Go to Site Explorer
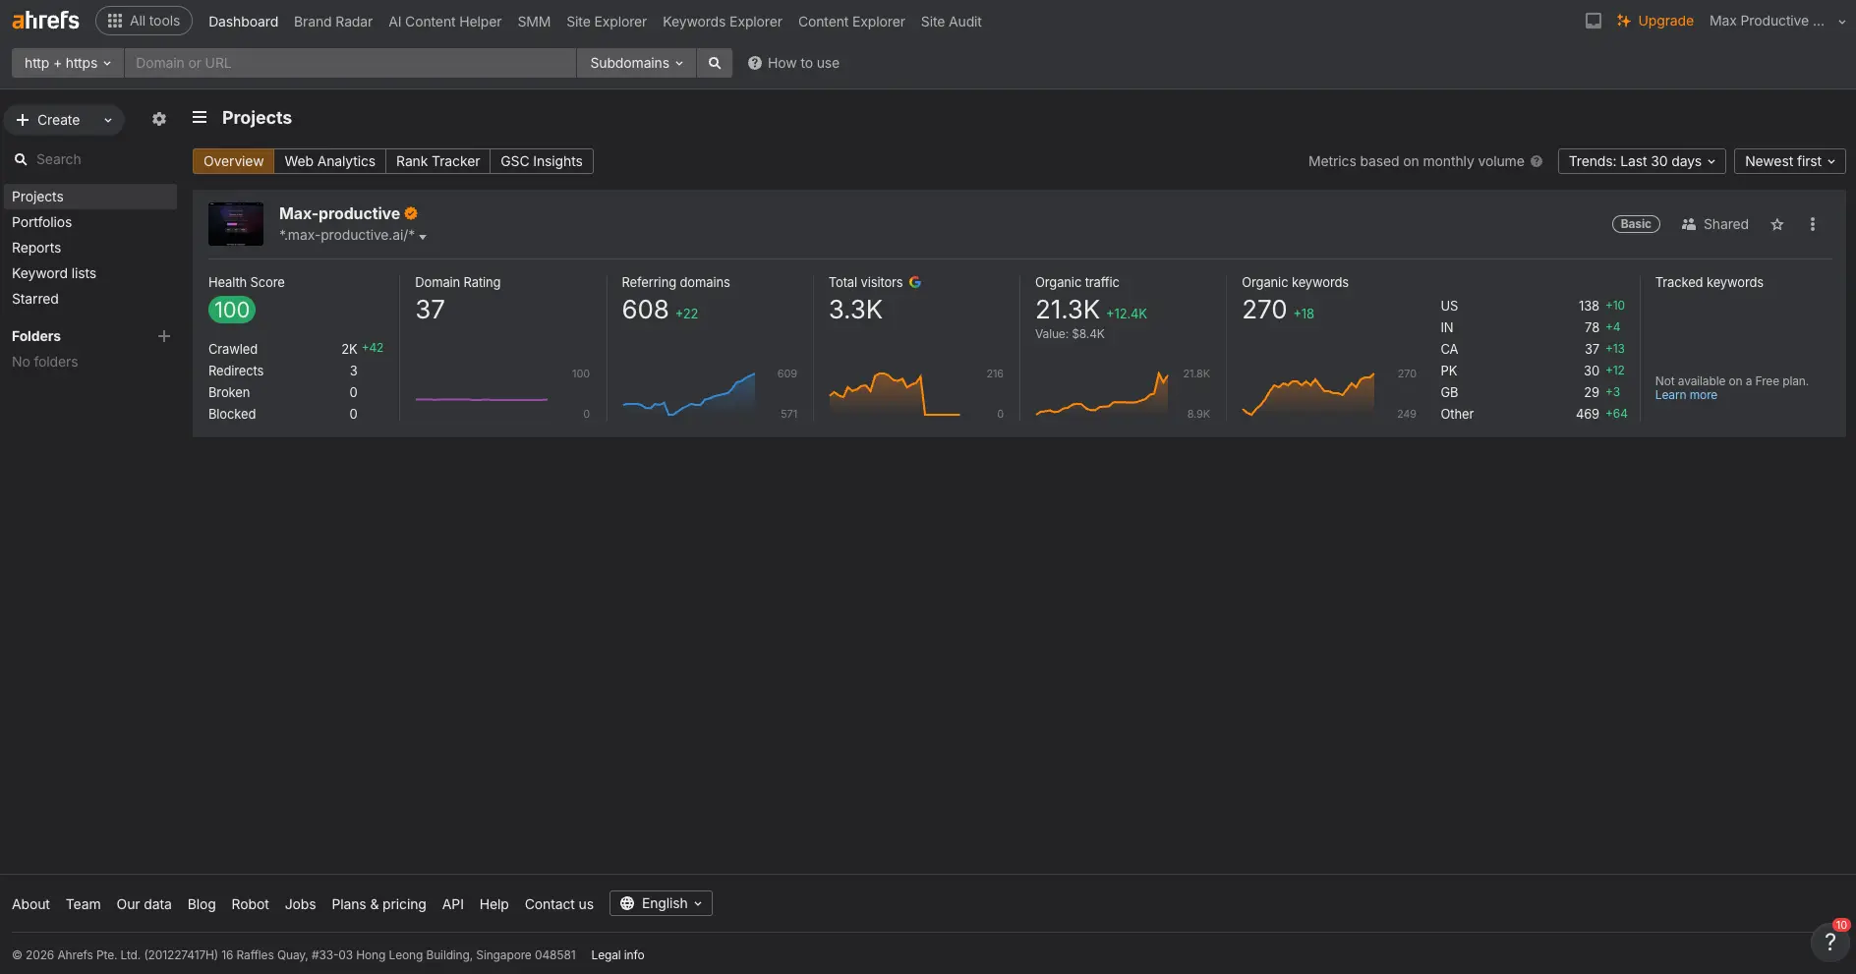The width and height of the screenshot is (1856, 974). pos(607,22)
